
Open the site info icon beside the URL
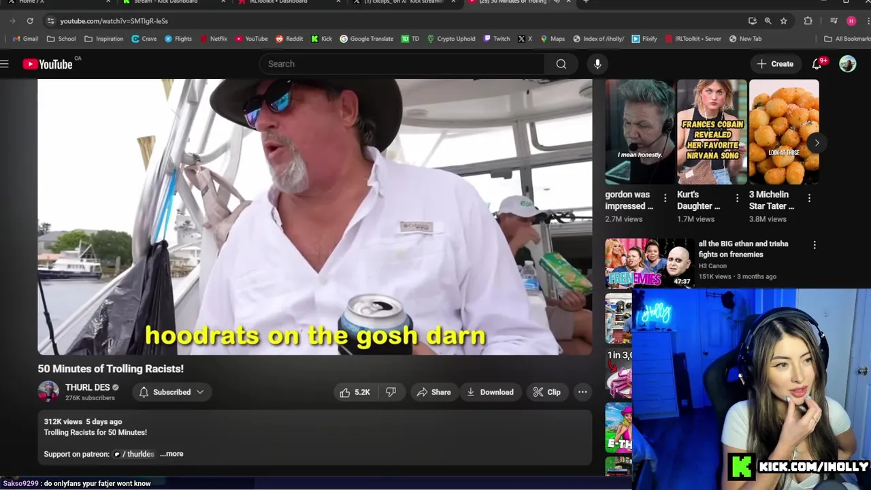pyautogui.click(x=50, y=21)
